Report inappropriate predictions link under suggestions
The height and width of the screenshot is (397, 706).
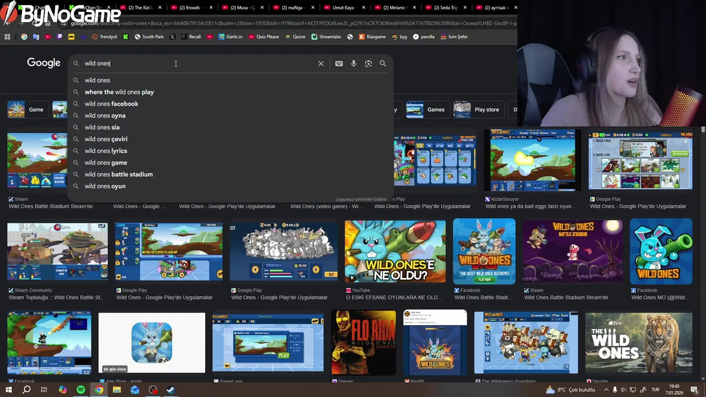pos(361,199)
